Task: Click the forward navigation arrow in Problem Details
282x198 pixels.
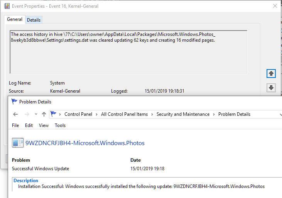Action: (27, 114)
